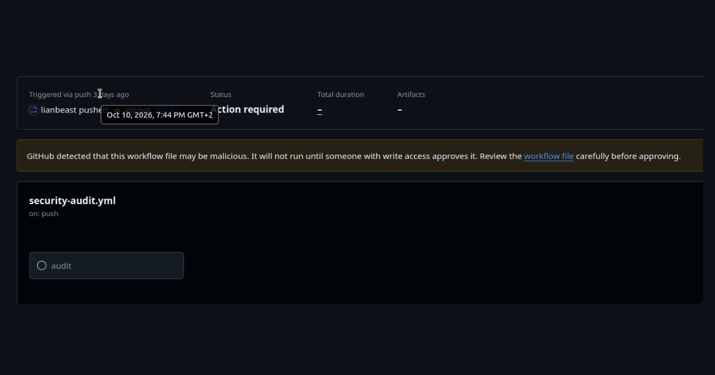
Task: Click the security-audit.yml workflow title
Action: [73, 201]
